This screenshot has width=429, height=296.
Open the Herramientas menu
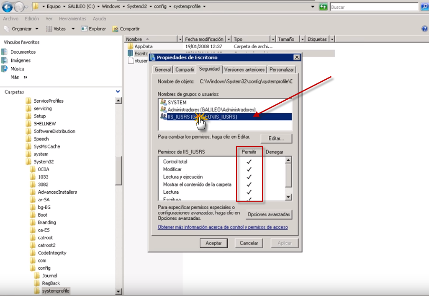coord(72,19)
